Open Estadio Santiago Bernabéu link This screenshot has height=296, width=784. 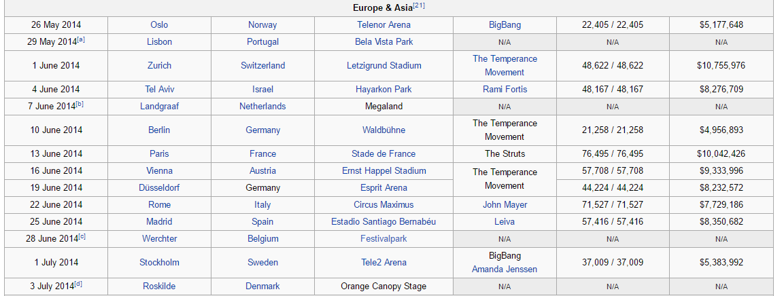coord(384,221)
